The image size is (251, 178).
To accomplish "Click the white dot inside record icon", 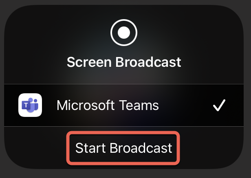I will pos(124,33).
